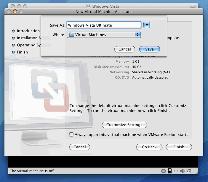208x182 pixels.
Task: Click the Save As name field
Action: [104, 25]
